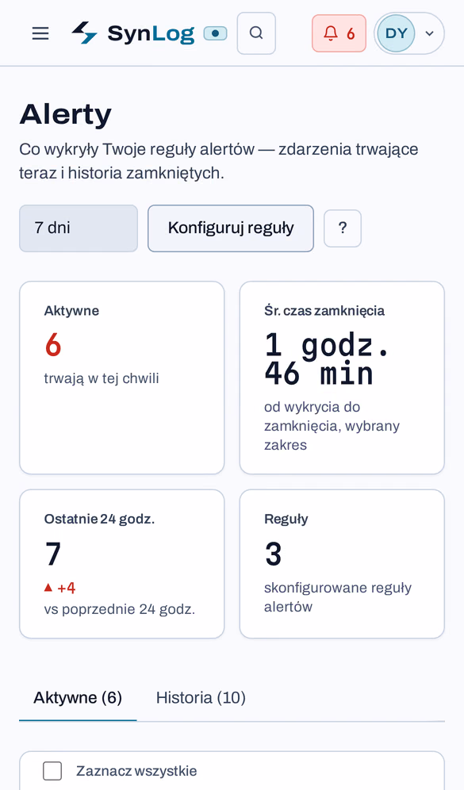Switch to the Historia (10) tab
Screen dimensions: 464x790
click(201, 698)
